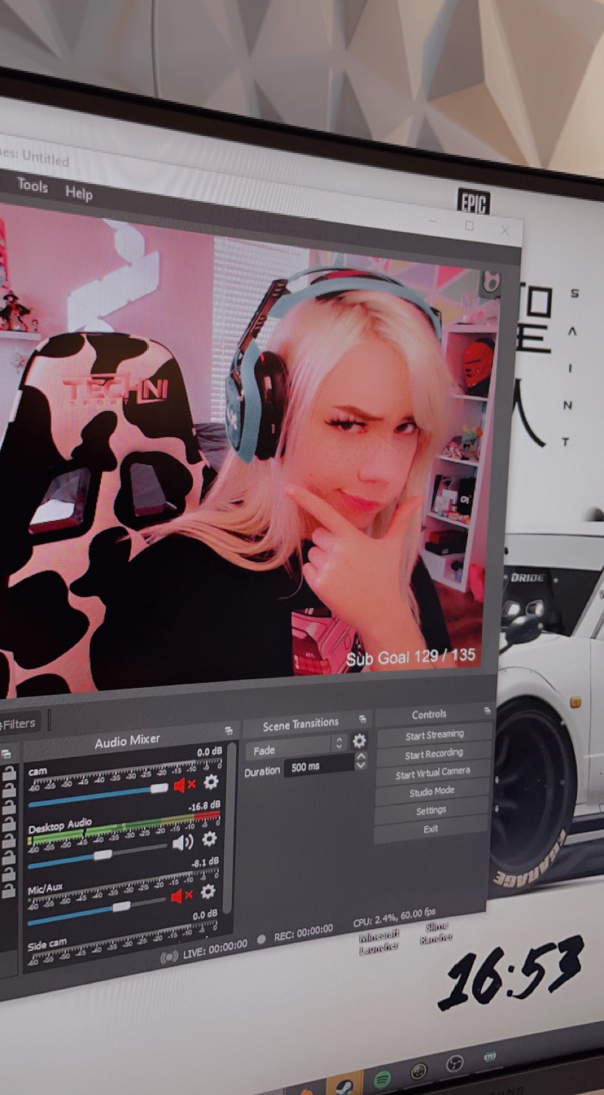Click the Duration 500 ms field
604x1095 pixels.
(x=320, y=766)
